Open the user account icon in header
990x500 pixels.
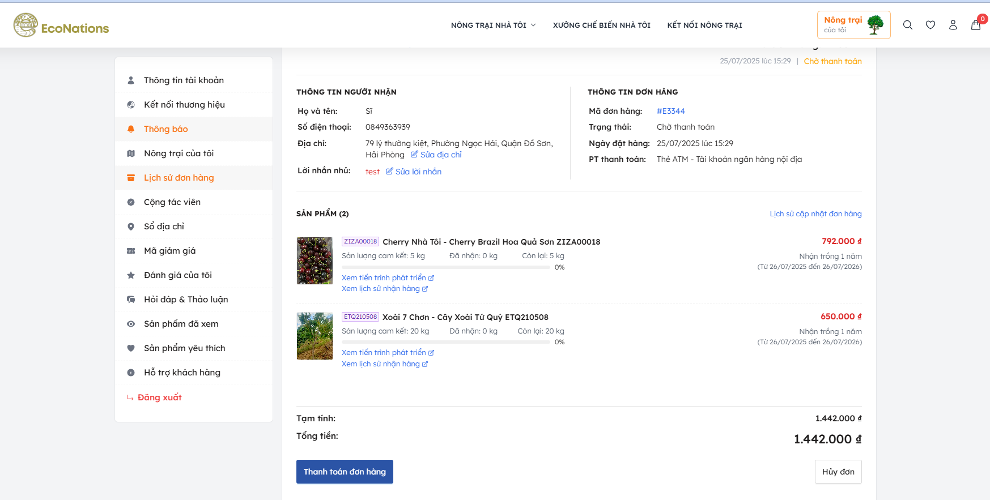pyautogui.click(x=953, y=25)
